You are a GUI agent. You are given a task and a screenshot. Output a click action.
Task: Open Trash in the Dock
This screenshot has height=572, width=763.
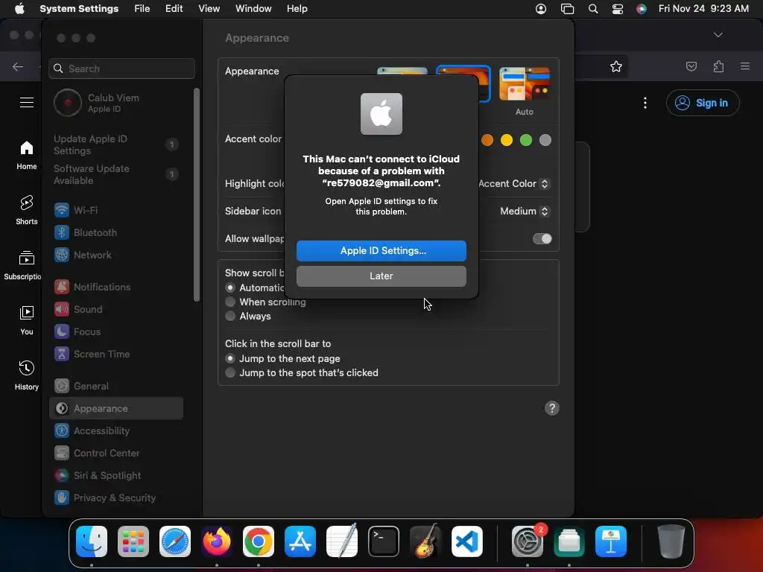[x=671, y=541]
